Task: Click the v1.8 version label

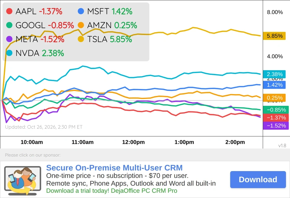Action: 282,145
